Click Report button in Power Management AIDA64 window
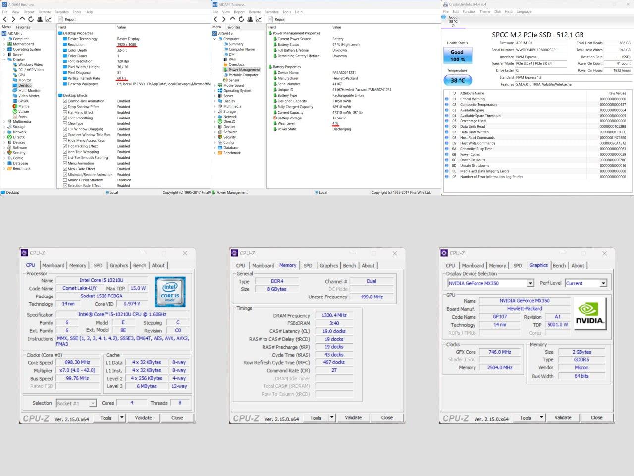Screen dimensions: 634x476 (277, 19)
